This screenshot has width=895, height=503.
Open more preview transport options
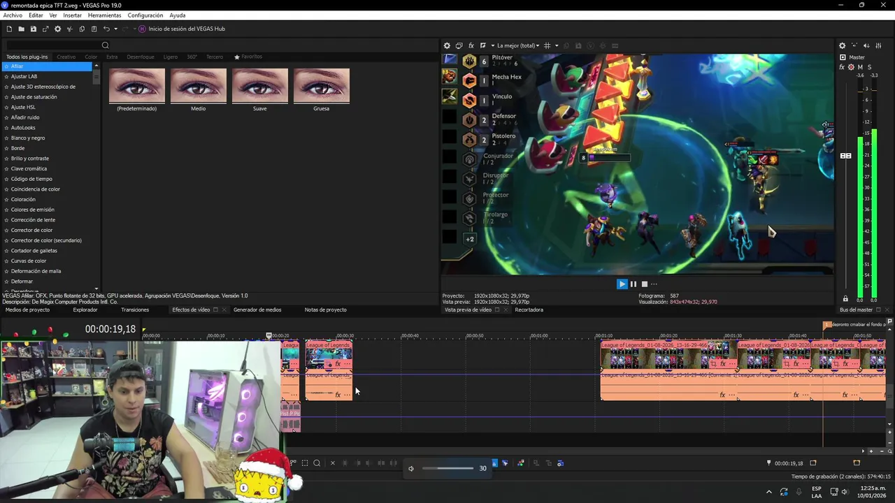654,284
